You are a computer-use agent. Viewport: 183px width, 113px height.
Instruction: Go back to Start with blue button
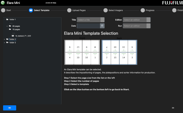tap(10, 108)
